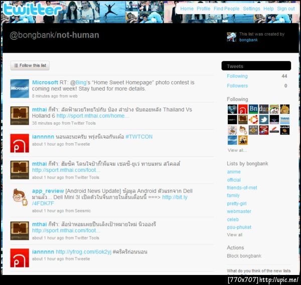This screenshot has width=301, height=285.
Task: Click the Follow this list button
Action: tap(30, 66)
